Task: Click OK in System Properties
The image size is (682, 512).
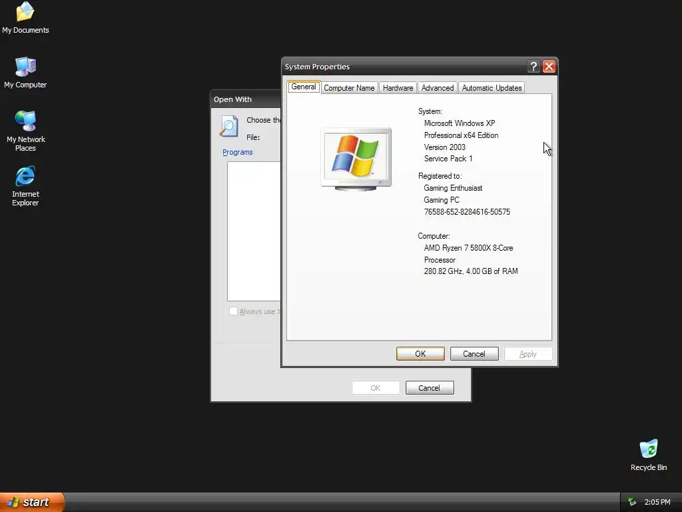Action: click(x=420, y=354)
